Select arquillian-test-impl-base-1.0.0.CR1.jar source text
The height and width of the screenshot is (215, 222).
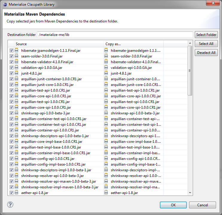click(51, 147)
